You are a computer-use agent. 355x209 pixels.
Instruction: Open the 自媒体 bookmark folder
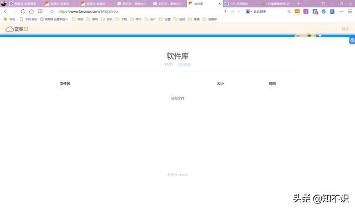click(x=210, y=19)
